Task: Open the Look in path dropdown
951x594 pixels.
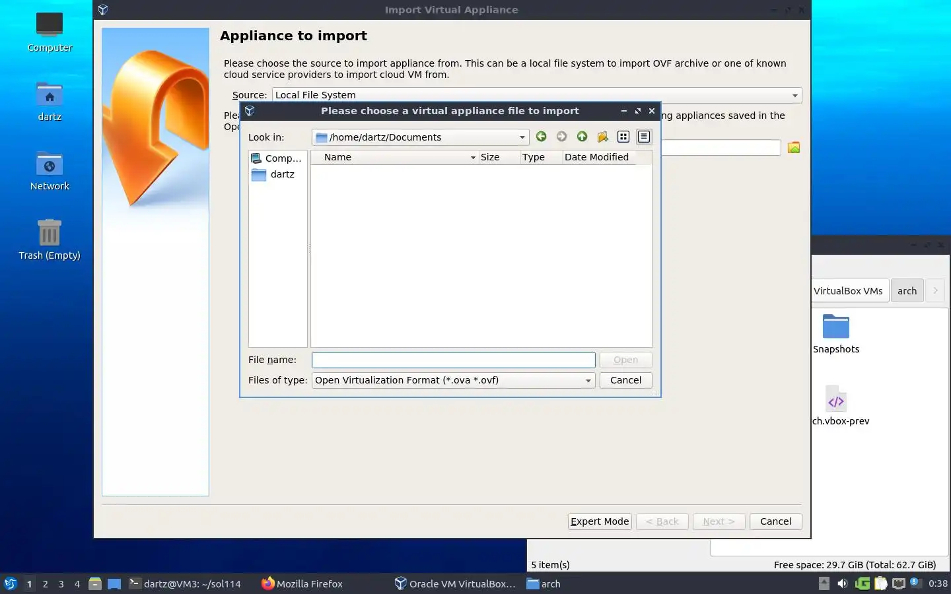Action: [421, 137]
